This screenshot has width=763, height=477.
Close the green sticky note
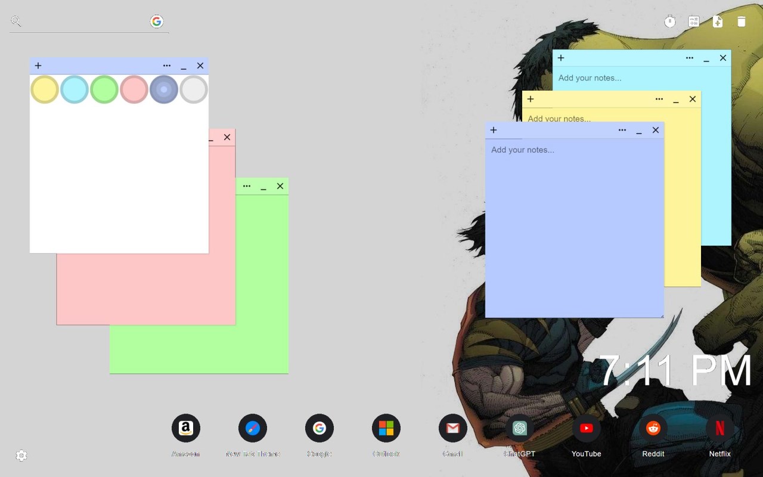pyautogui.click(x=280, y=186)
